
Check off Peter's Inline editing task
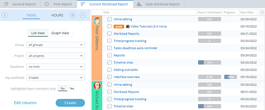click(x=110, y=19)
